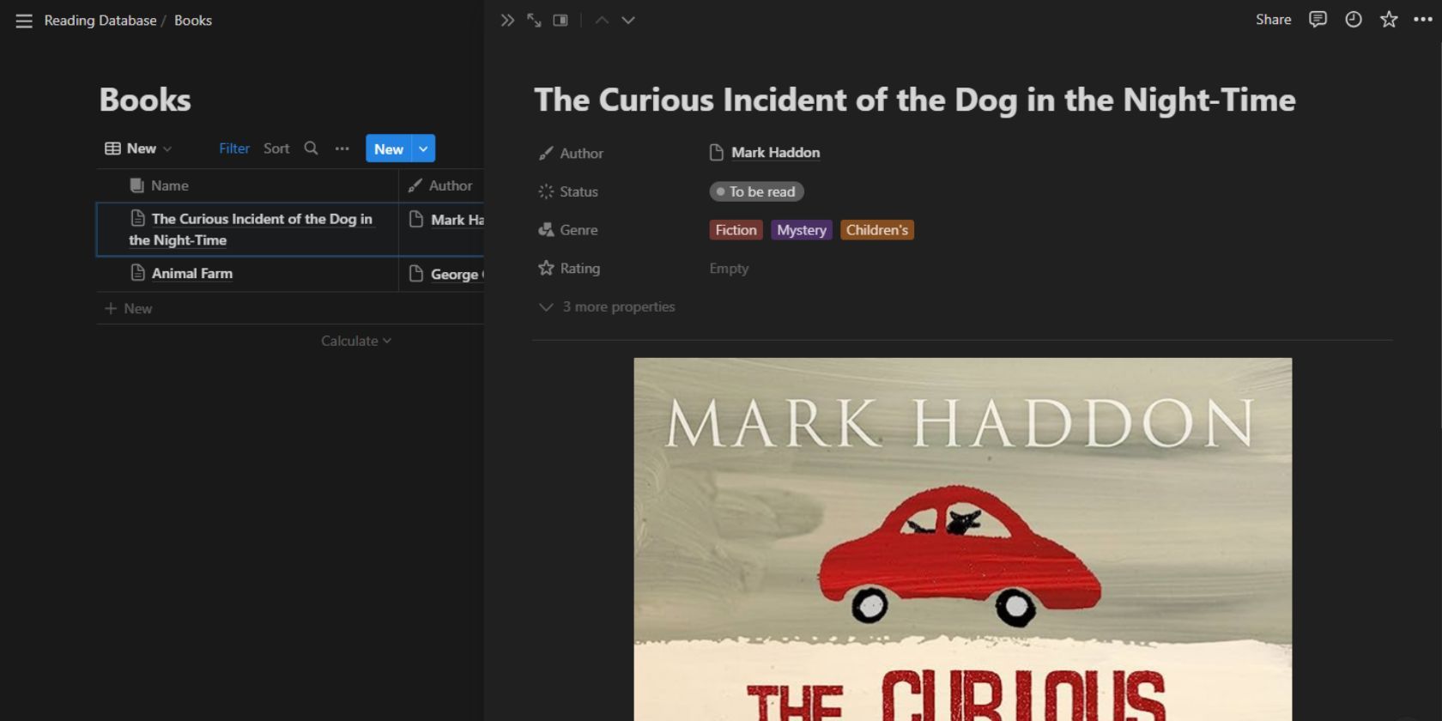Click Sort in the database toolbar
The height and width of the screenshot is (721, 1442).
coord(276,148)
